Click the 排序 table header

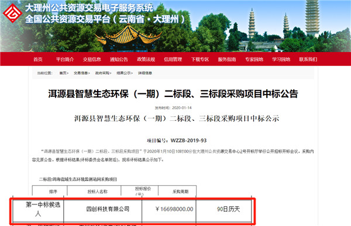[53, 192]
